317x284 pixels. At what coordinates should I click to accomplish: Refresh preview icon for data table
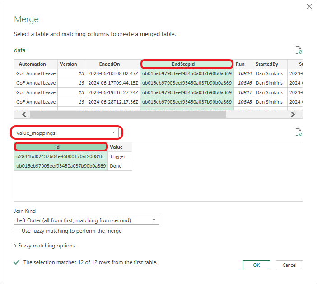point(298,50)
